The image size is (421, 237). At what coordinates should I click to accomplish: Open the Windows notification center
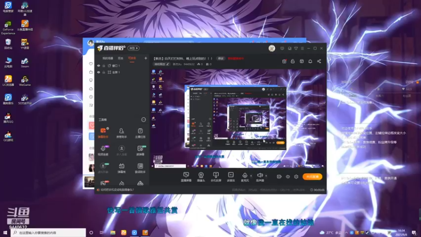pos(414,232)
